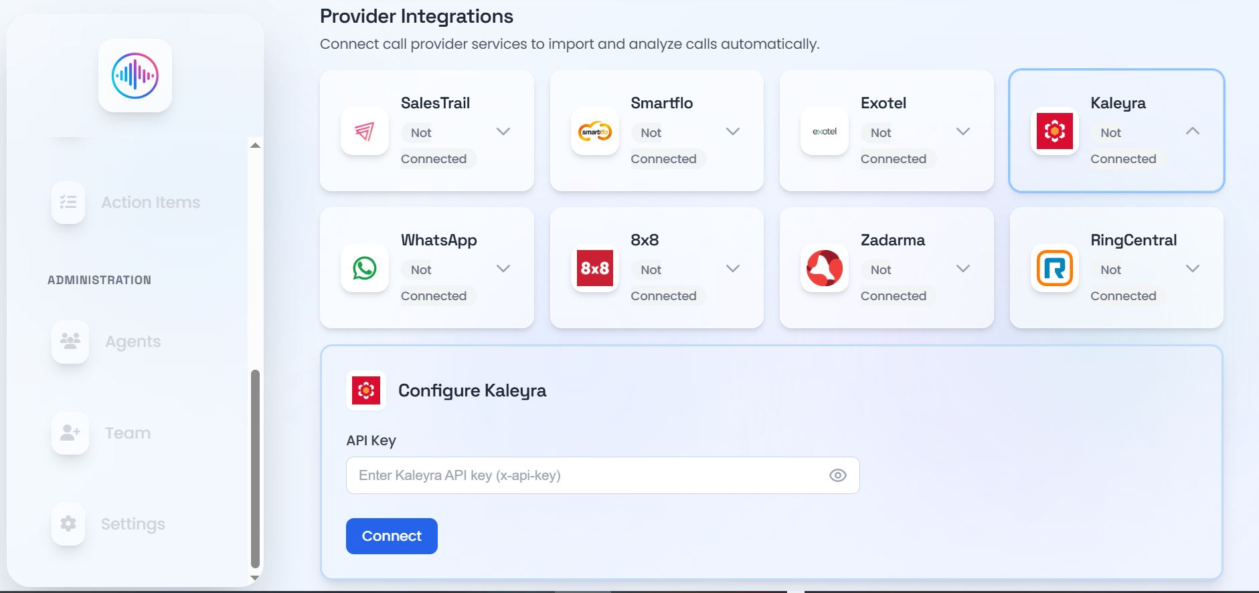Click the Kaleyra card logo
1259x593 pixels.
(1055, 131)
